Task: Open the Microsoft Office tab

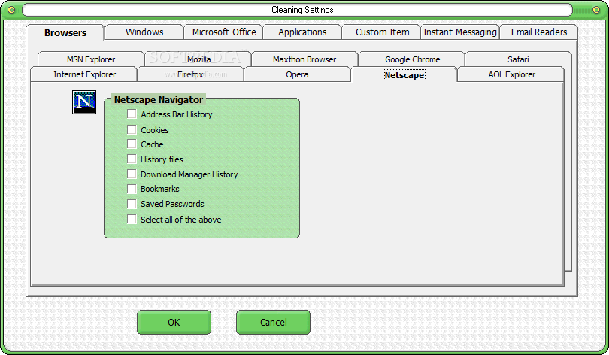Action: 224,32
